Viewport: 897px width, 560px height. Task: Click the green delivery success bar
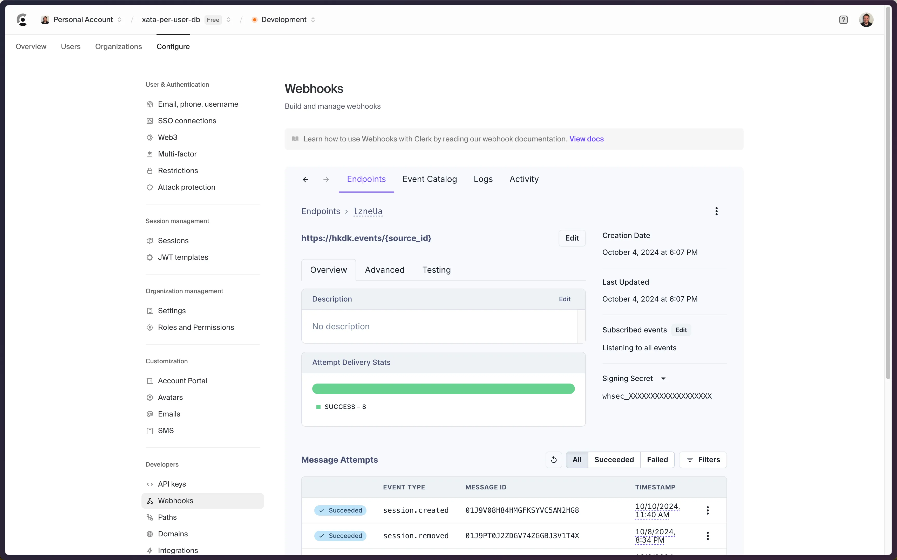[443, 389]
